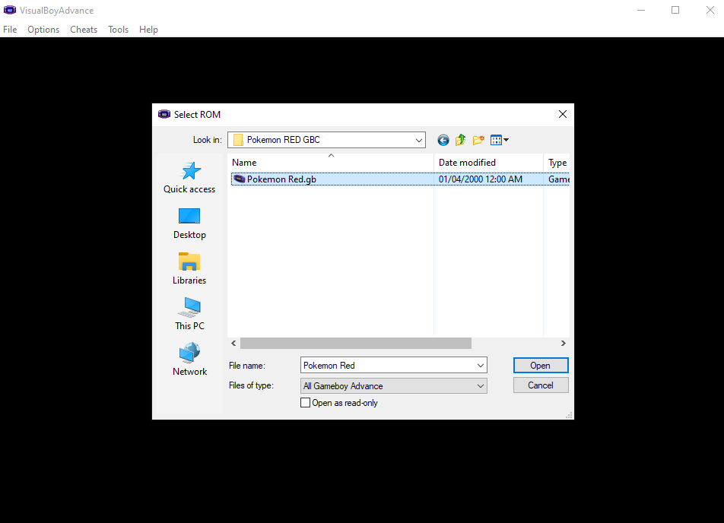Click the Cancel button
724x523 pixels.
[540, 385]
